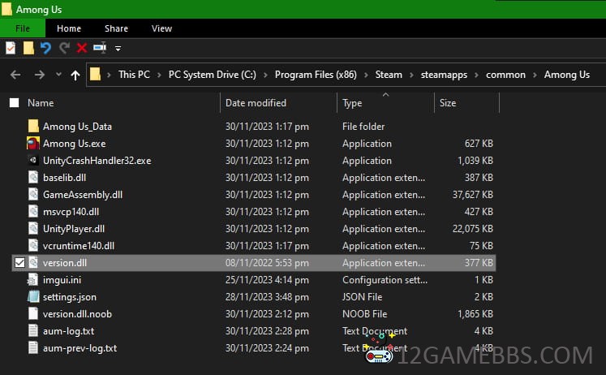This screenshot has height=375, width=606.
Task: Uncheck the version.dll checkbox
Action: 19,263
